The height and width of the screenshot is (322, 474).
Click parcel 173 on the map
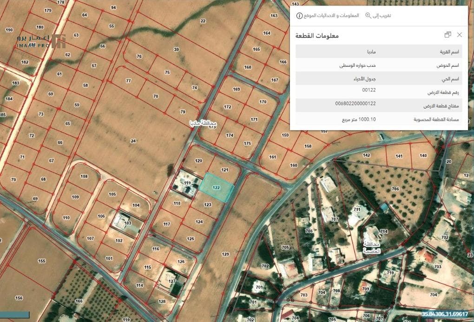212,127
